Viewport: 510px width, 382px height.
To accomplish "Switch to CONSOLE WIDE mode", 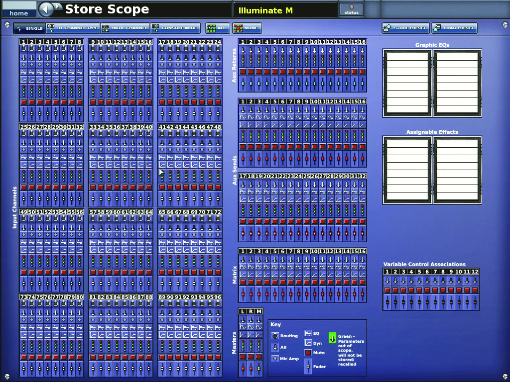I will pos(175,28).
